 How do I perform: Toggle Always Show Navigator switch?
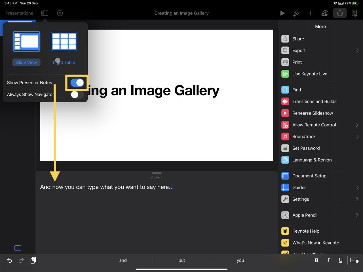(x=77, y=95)
